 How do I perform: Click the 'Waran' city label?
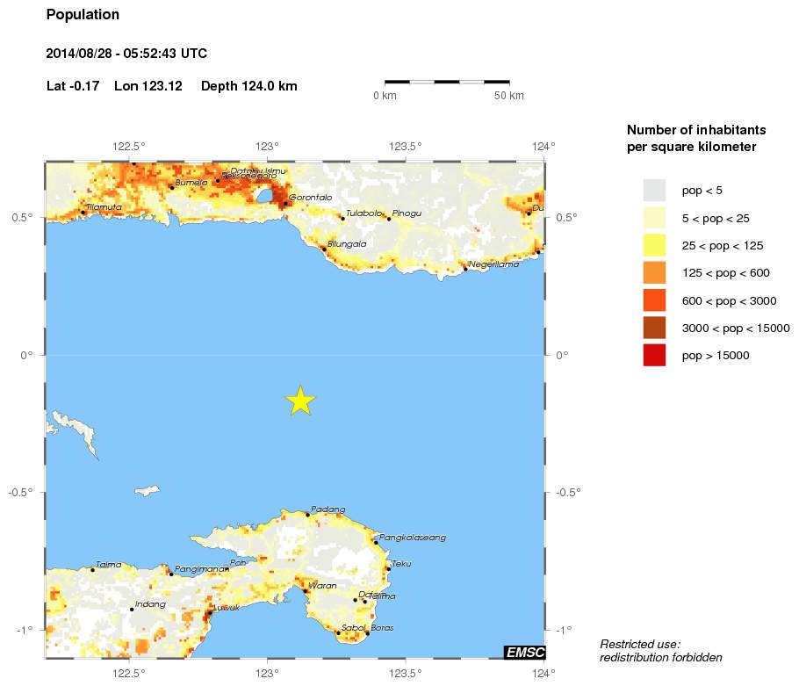(322, 586)
